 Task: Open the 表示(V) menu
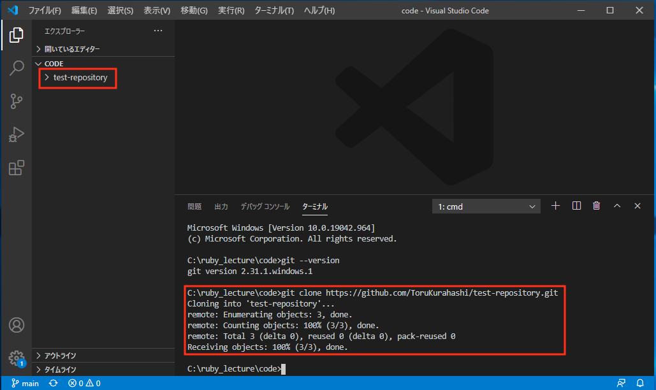click(x=157, y=10)
